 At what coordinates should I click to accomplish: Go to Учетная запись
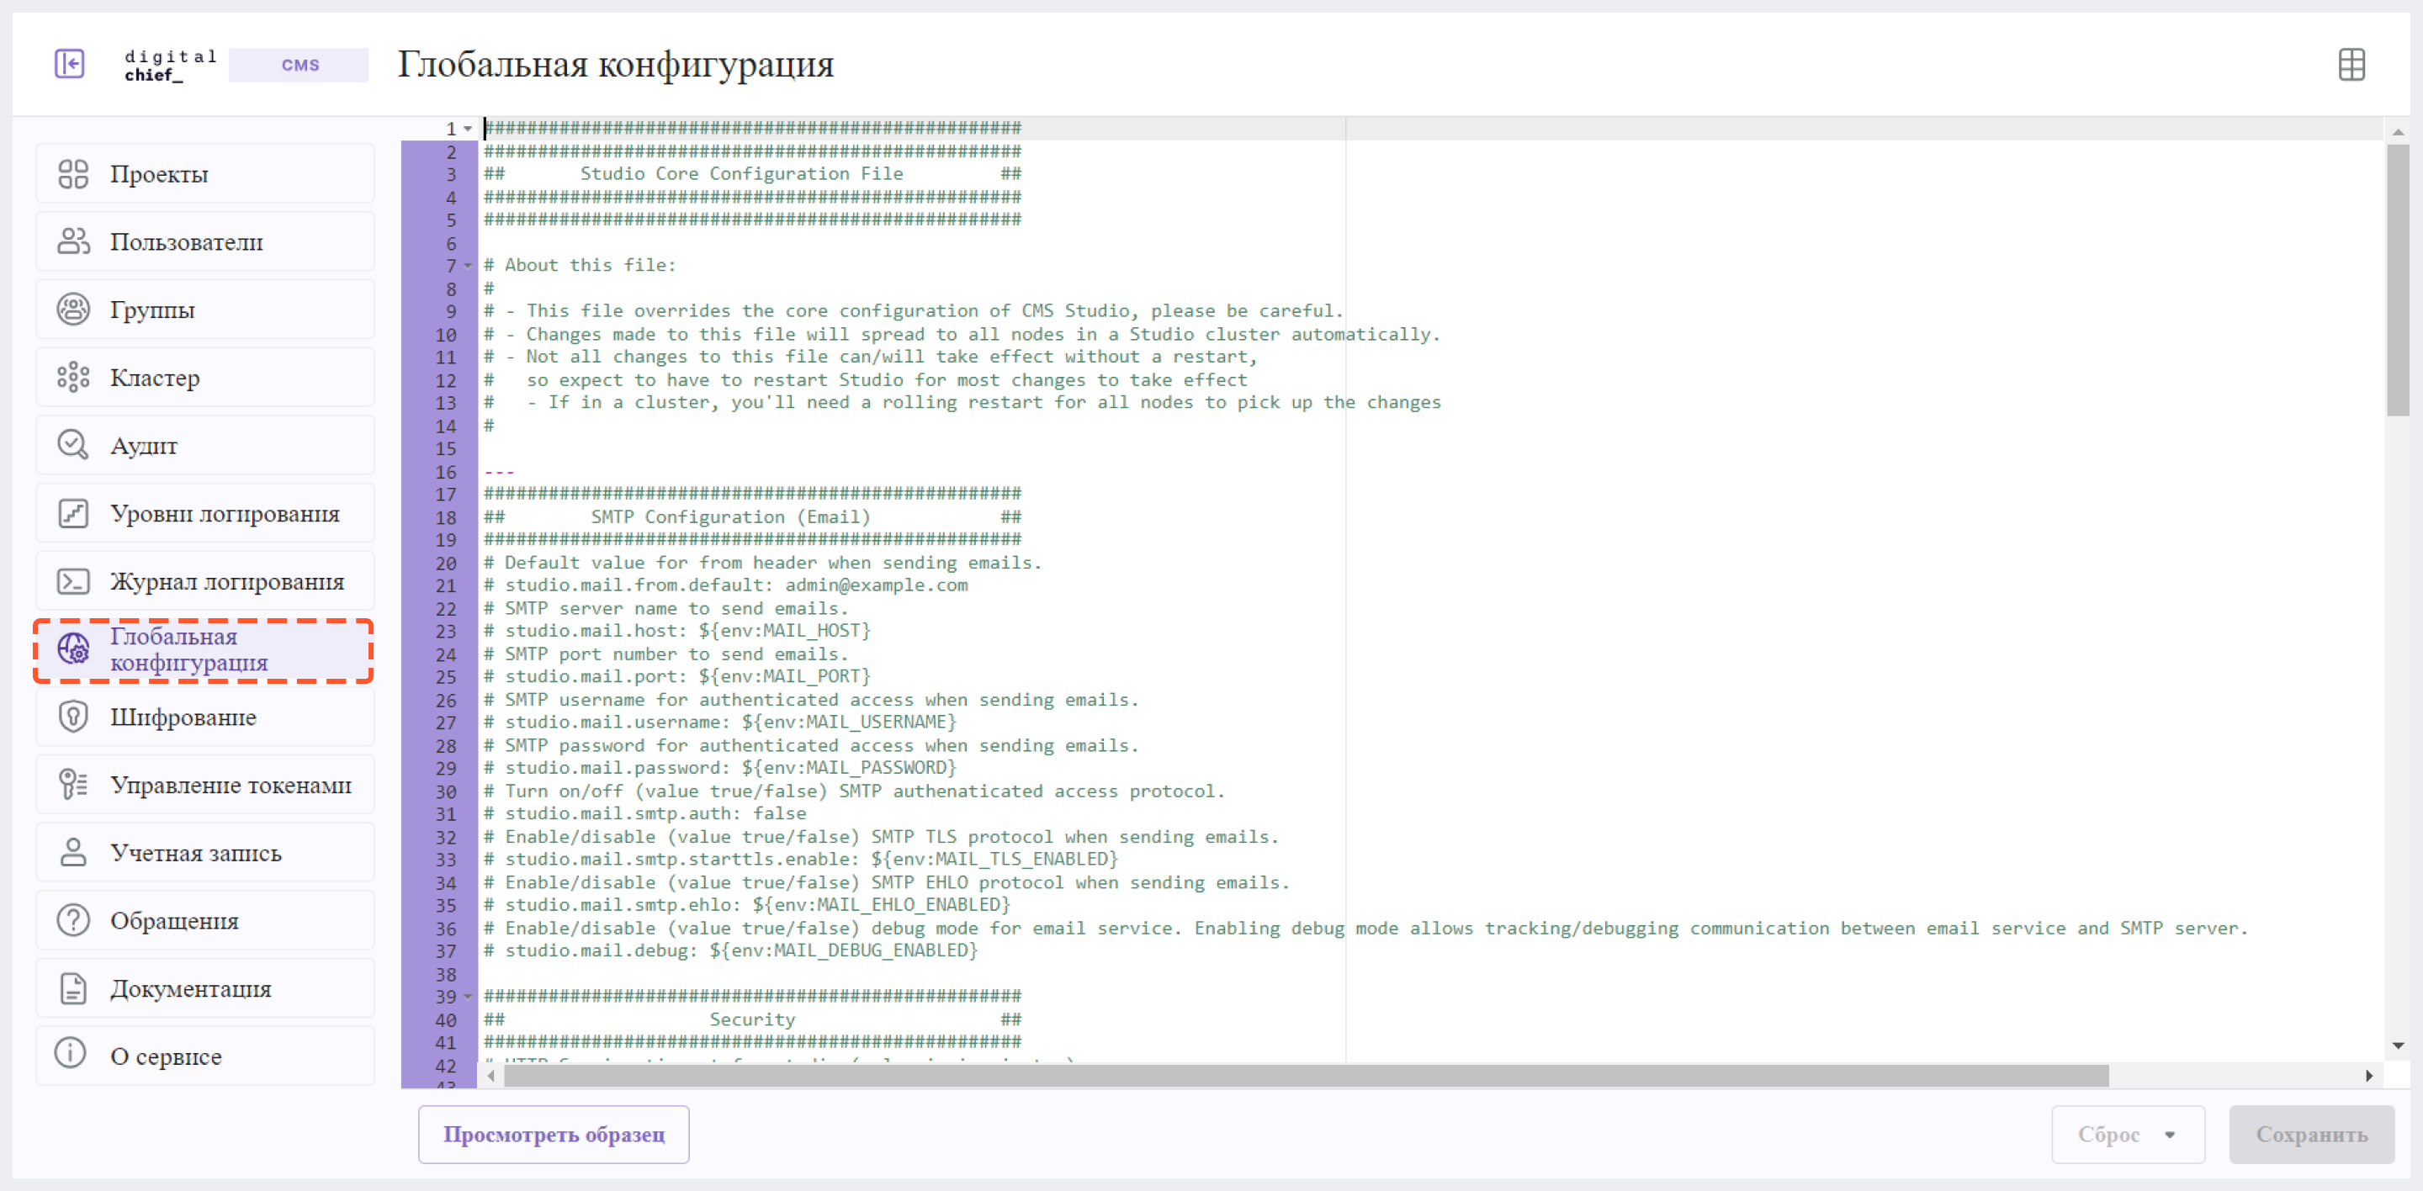click(205, 853)
